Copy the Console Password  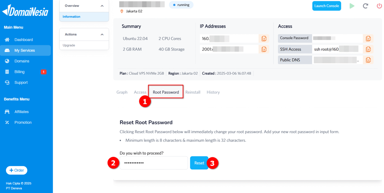(x=368, y=38)
